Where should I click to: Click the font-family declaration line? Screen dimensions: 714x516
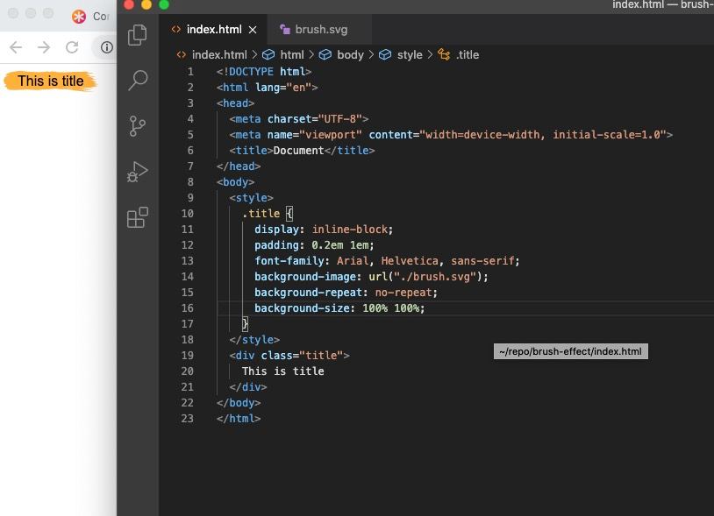pyautogui.click(x=387, y=261)
